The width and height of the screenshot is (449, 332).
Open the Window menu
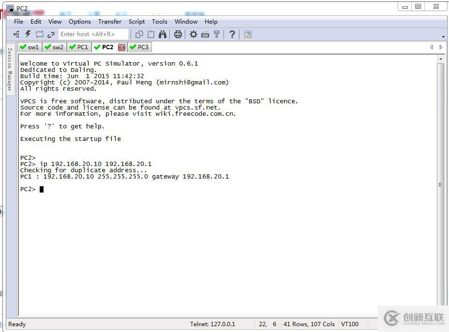tap(186, 22)
